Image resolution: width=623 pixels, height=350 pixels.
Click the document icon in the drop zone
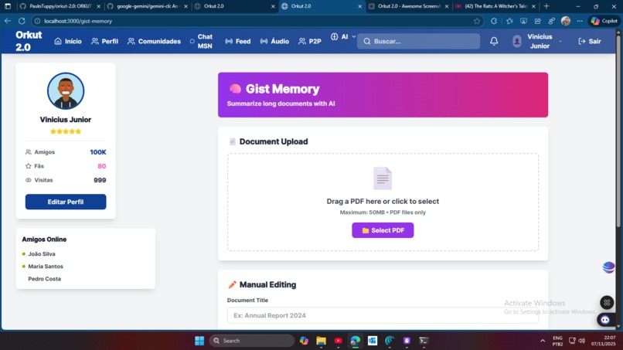click(383, 178)
